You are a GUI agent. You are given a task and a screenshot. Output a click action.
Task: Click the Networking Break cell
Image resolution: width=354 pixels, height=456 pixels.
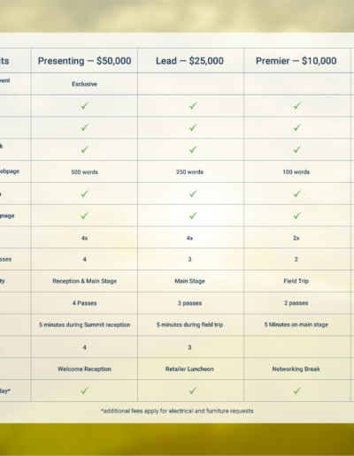click(x=296, y=369)
